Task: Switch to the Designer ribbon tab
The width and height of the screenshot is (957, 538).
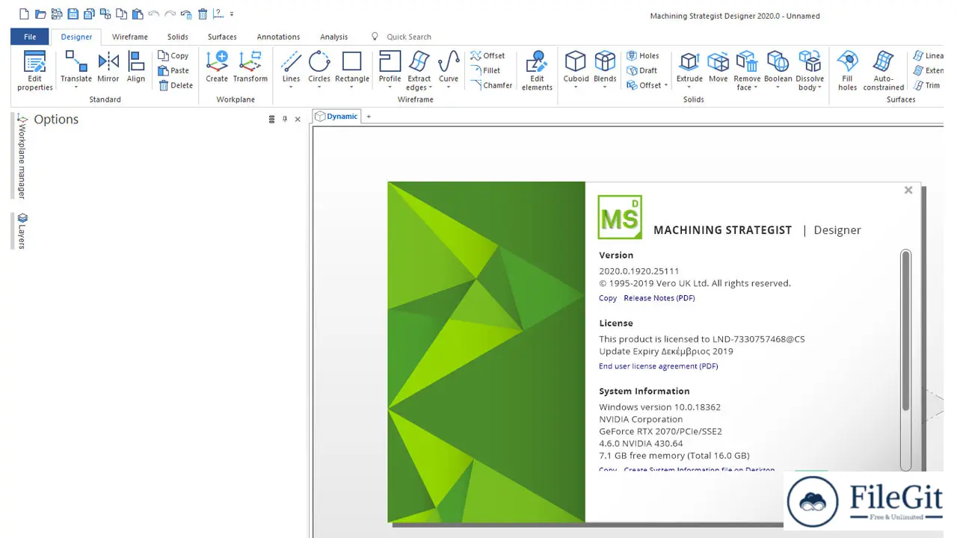Action: click(x=76, y=37)
